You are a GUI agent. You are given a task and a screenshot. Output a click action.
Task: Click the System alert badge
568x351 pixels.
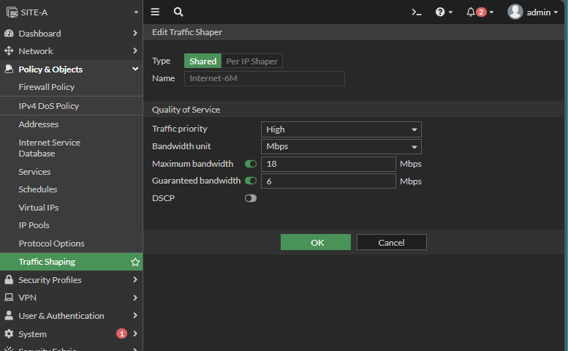pos(121,333)
